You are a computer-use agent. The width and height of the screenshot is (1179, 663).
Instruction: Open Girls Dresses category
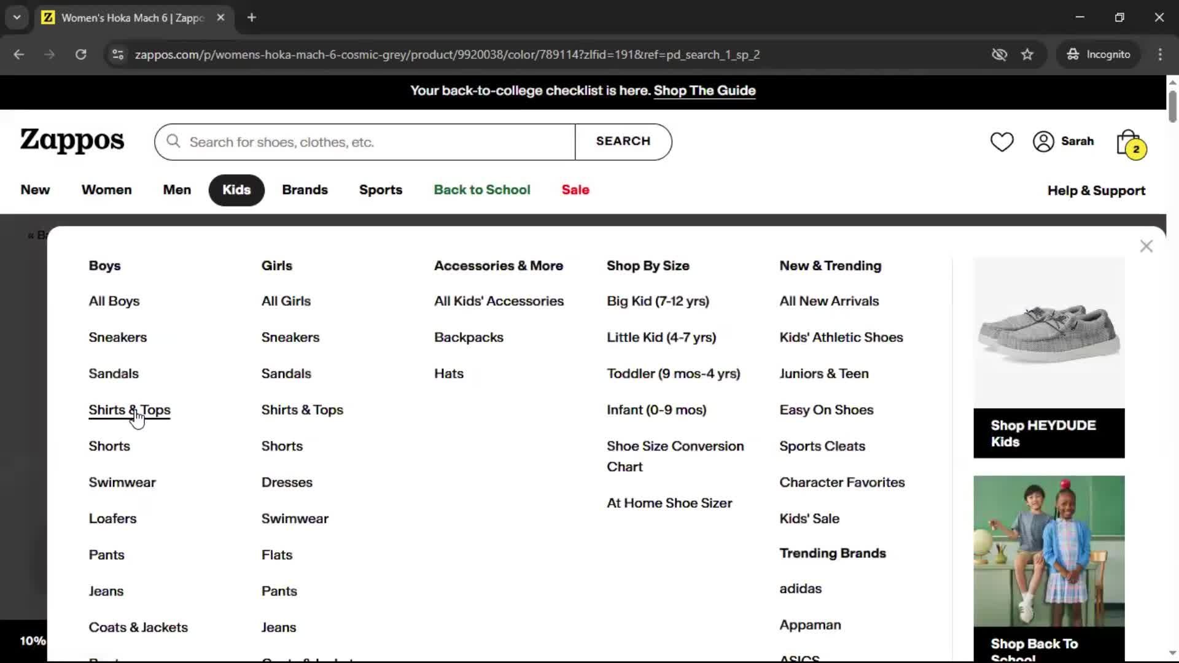[287, 483]
